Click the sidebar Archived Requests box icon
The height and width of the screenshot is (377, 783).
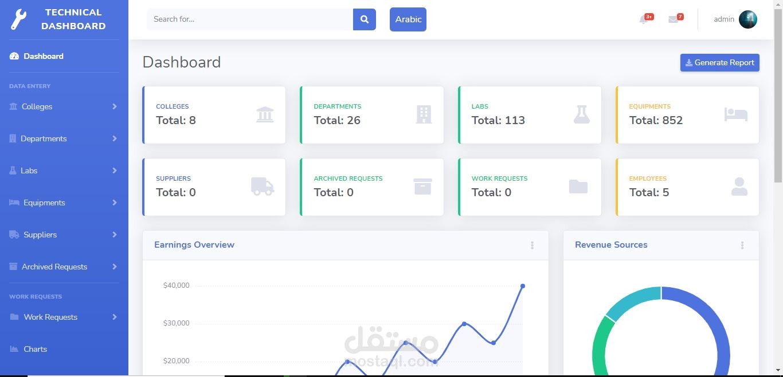tap(13, 267)
